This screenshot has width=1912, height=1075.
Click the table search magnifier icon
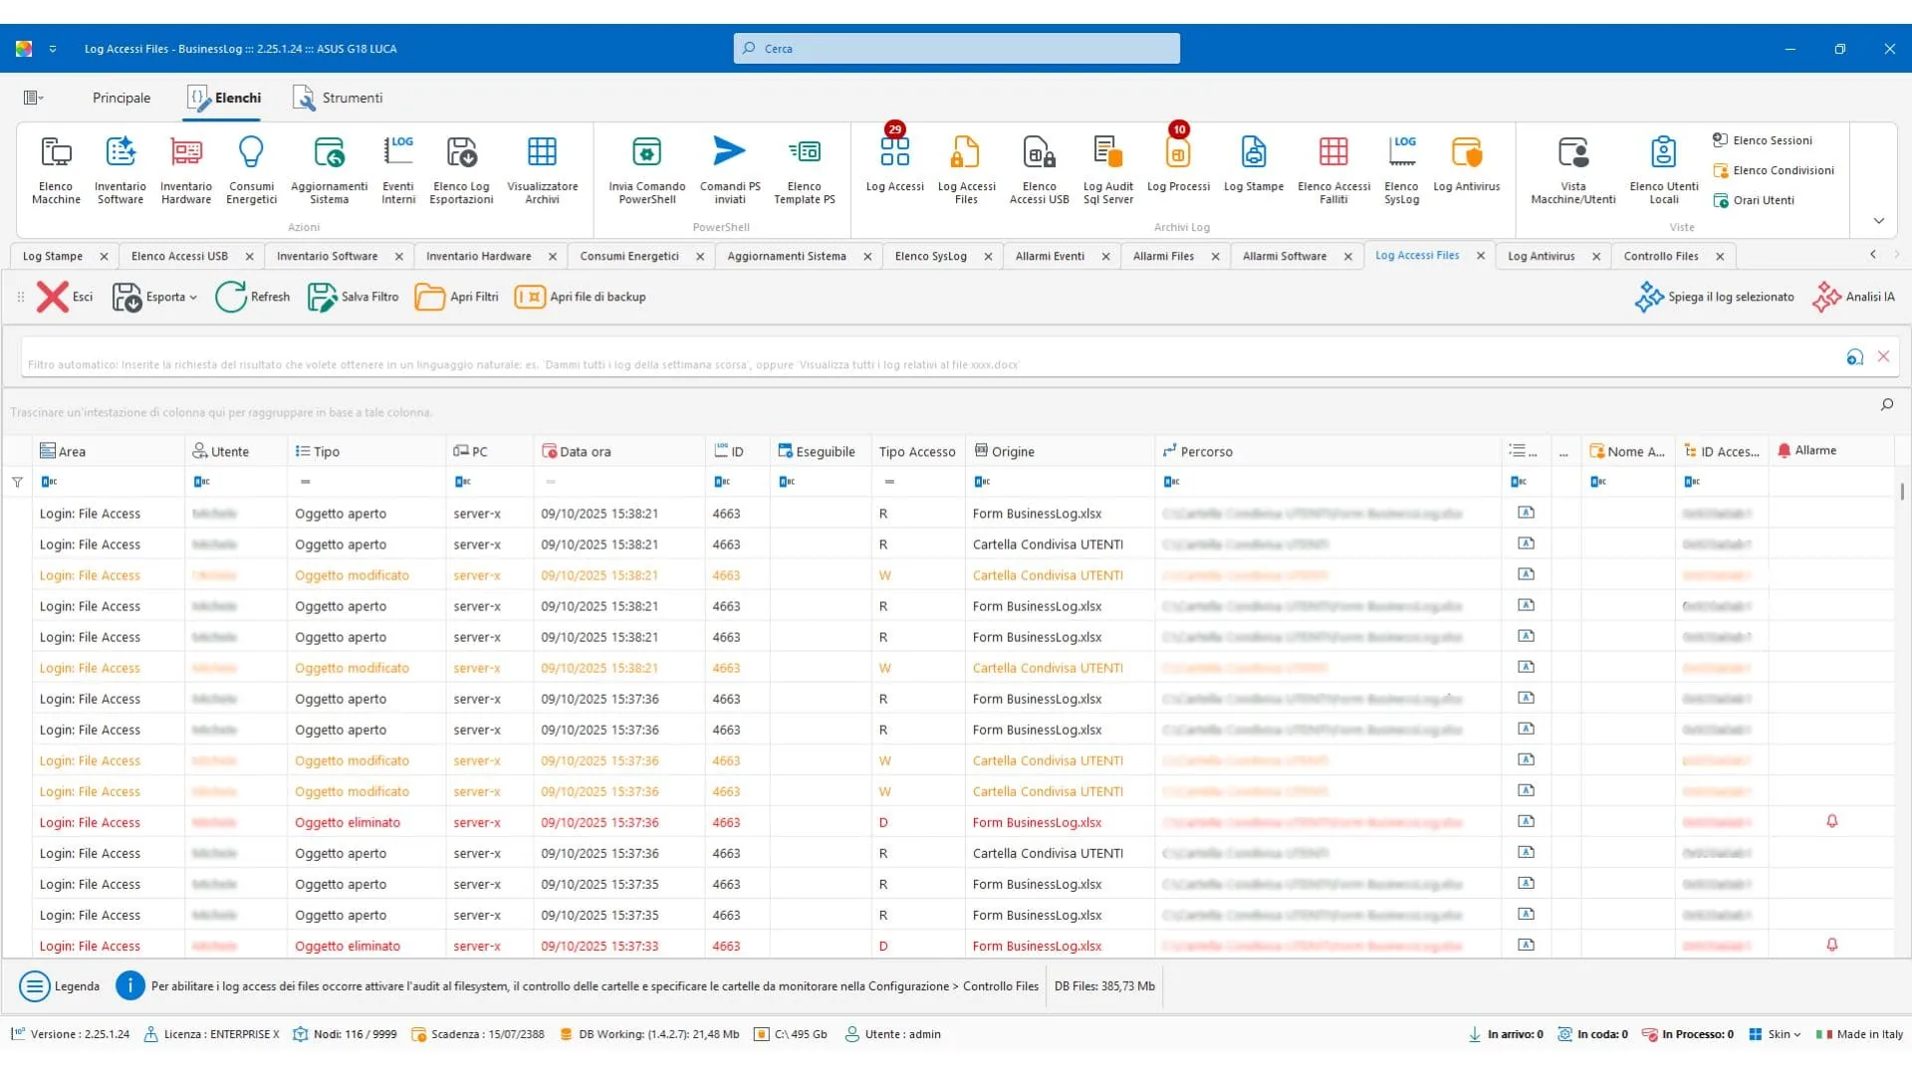pyautogui.click(x=1886, y=404)
